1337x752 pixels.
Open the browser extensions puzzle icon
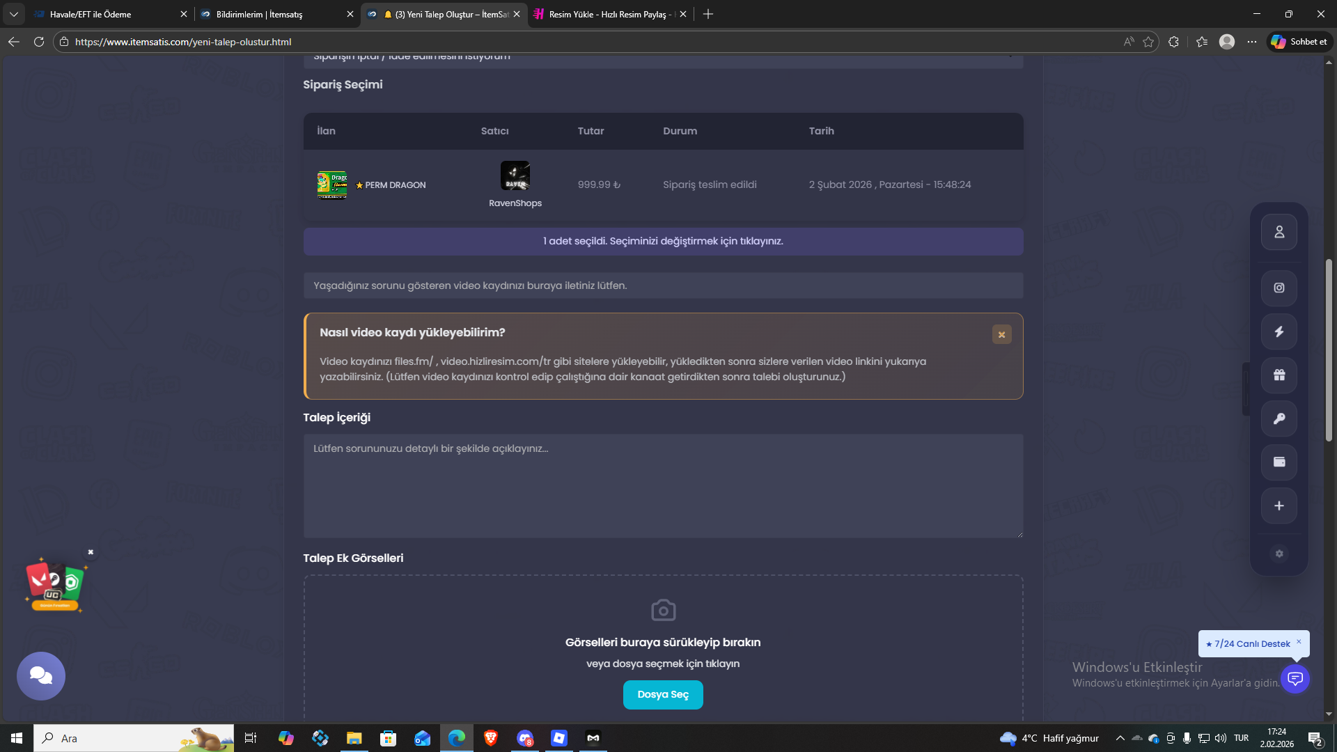[x=1173, y=42]
